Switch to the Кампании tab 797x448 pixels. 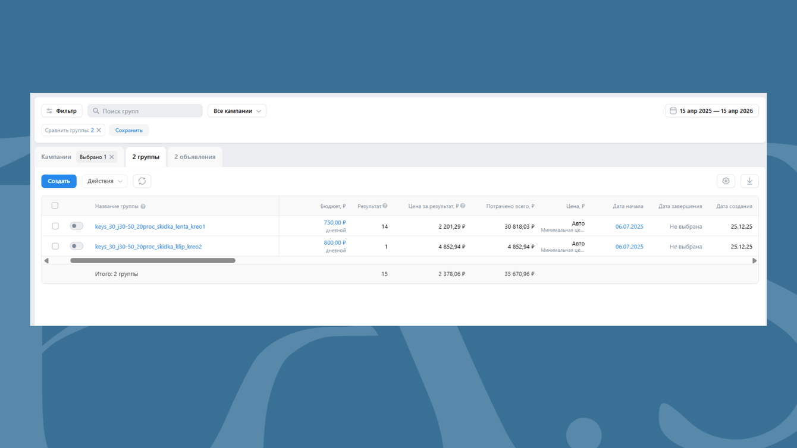tap(56, 157)
